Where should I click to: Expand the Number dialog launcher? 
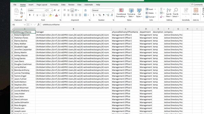[113, 20]
